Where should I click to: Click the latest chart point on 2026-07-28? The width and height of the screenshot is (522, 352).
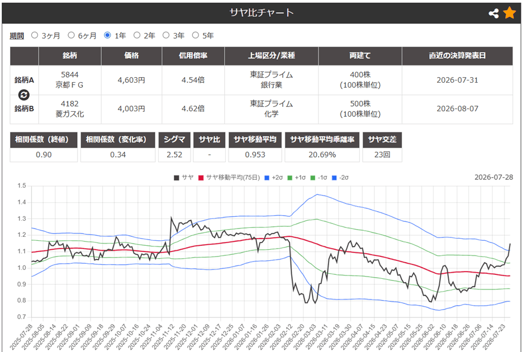[510, 244]
